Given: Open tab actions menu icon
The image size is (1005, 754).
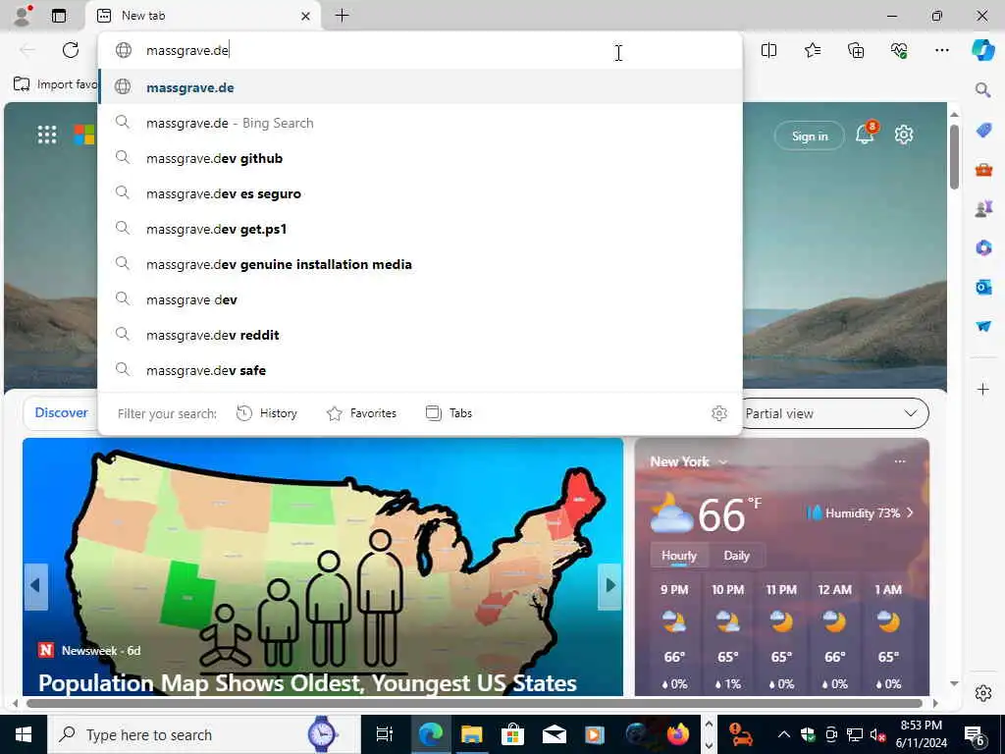Looking at the screenshot, I should (59, 16).
